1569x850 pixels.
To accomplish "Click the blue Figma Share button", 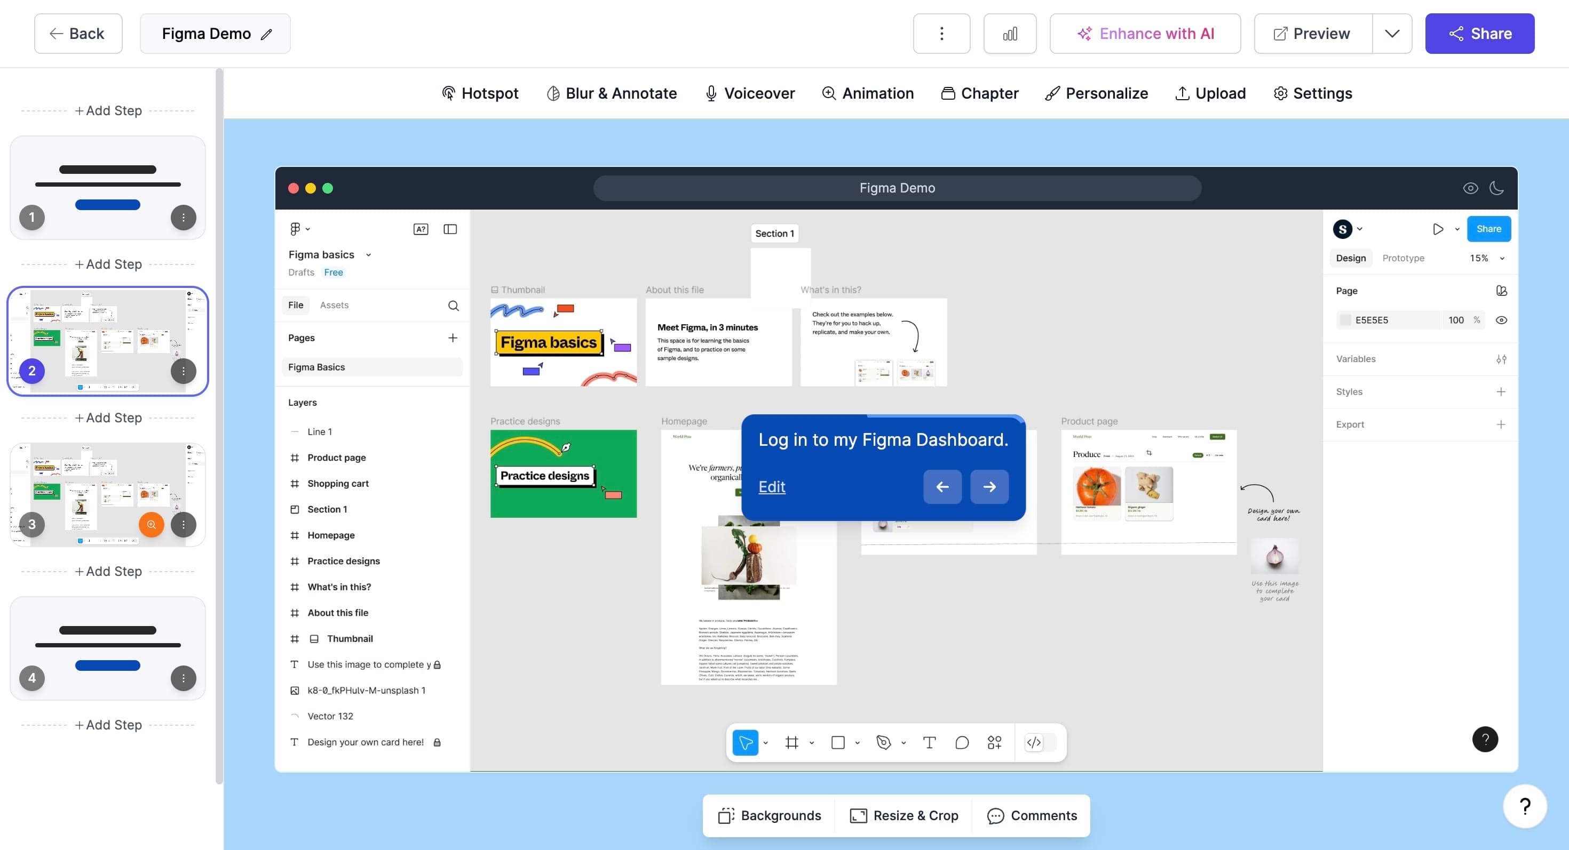I will (x=1488, y=229).
